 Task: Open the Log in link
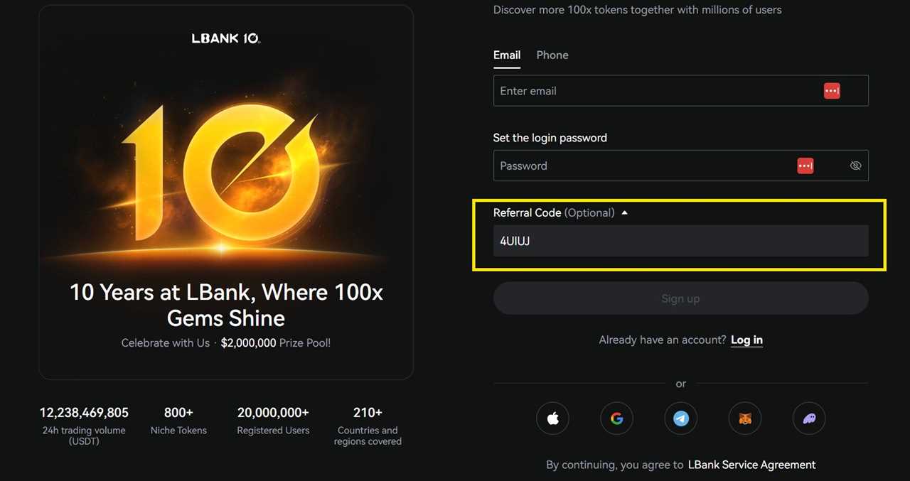point(746,340)
